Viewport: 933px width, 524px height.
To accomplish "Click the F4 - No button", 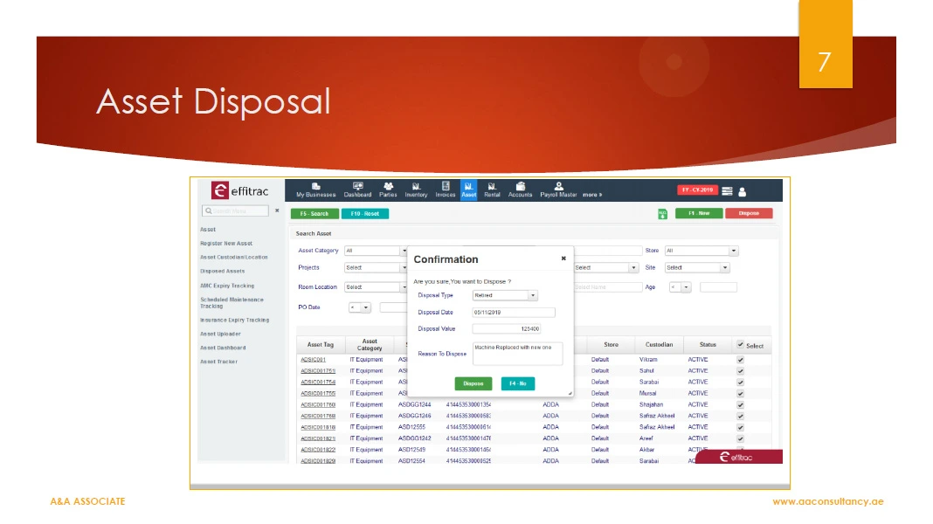I will pos(517,383).
